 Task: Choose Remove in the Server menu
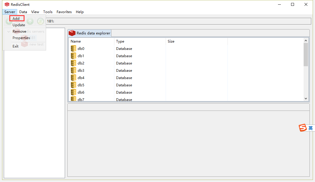point(19,31)
